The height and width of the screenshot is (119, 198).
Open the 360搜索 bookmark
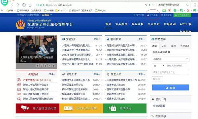pos(49,11)
